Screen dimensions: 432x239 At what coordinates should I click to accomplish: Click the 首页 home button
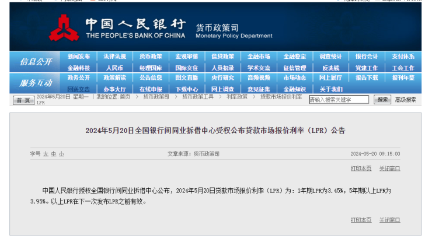[x=23, y=100]
